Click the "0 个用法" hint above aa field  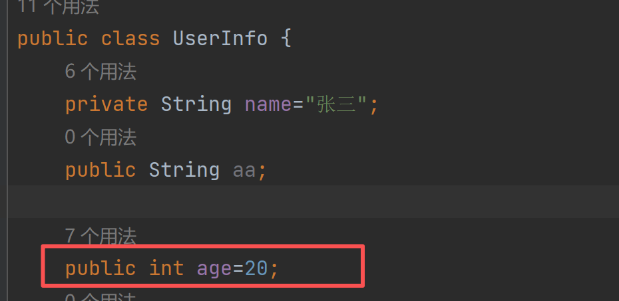[x=101, y=138]
